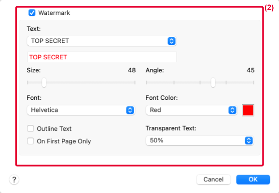279x193 pixels.
Task: Confirm with the OK button
Action: pos(253,179)
